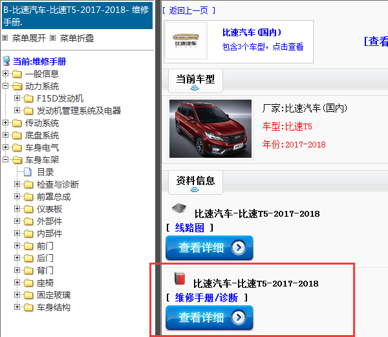Screen dimensions: 388x337
Task: Expand the 仪表板 node
Action: [x=17, y=208]
